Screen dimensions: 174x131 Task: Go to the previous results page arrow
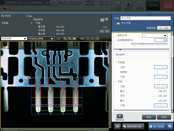[x=102, y=32]
